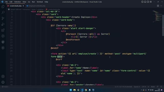Expand the first breadcrumb folder segment
164x92 pixels.
16,9
